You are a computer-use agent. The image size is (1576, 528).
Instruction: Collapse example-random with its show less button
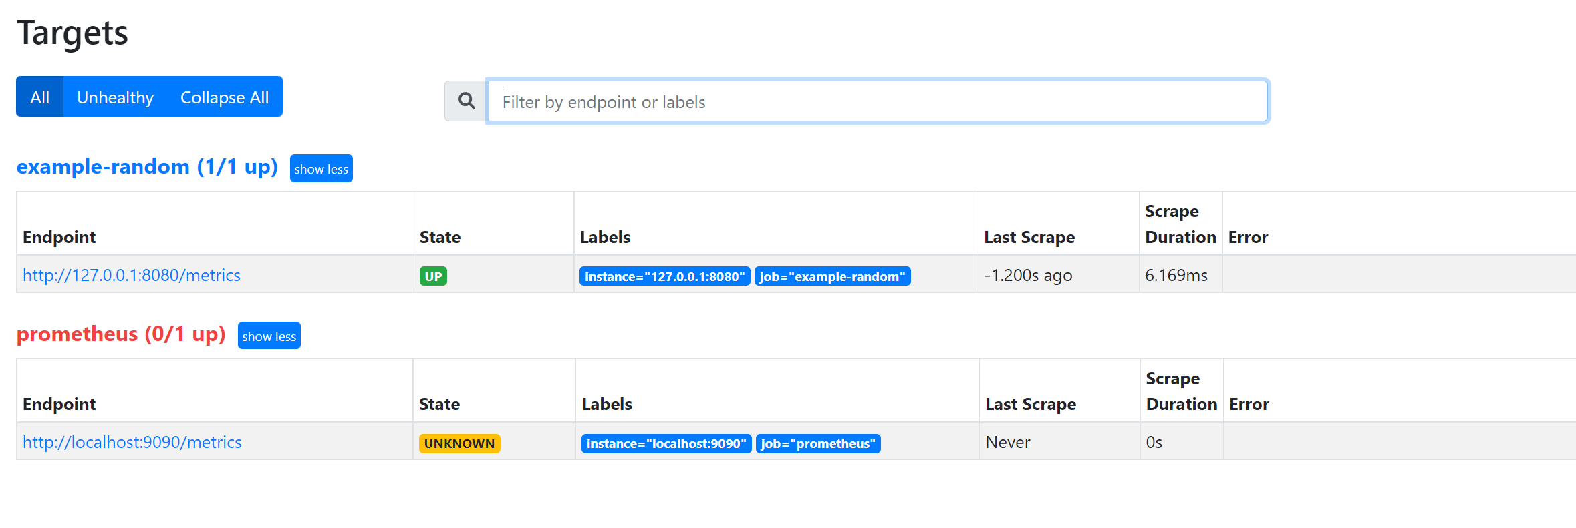click(321, 169)
